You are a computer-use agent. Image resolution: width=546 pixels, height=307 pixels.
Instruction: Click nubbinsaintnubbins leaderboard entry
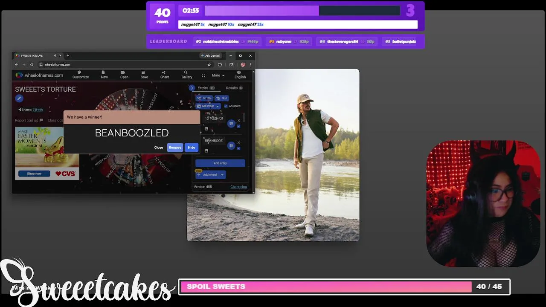pyautogui.click(x=227, y=41)
